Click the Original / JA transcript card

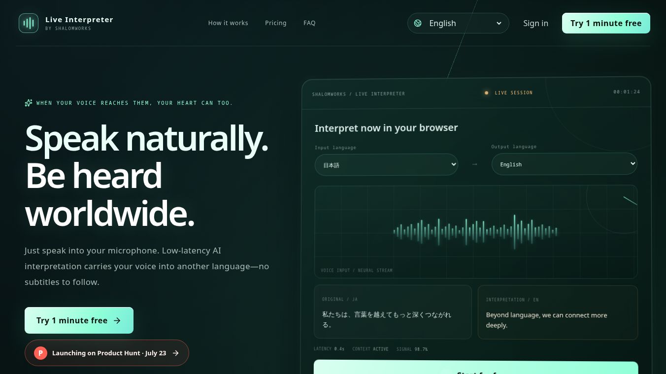393,312
